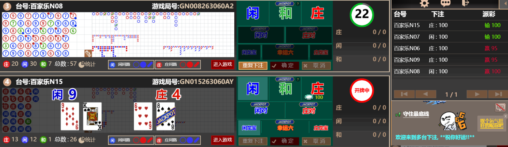Click 进入游戏 for table N15
This screenshot has height=147, width=508.
223,140
